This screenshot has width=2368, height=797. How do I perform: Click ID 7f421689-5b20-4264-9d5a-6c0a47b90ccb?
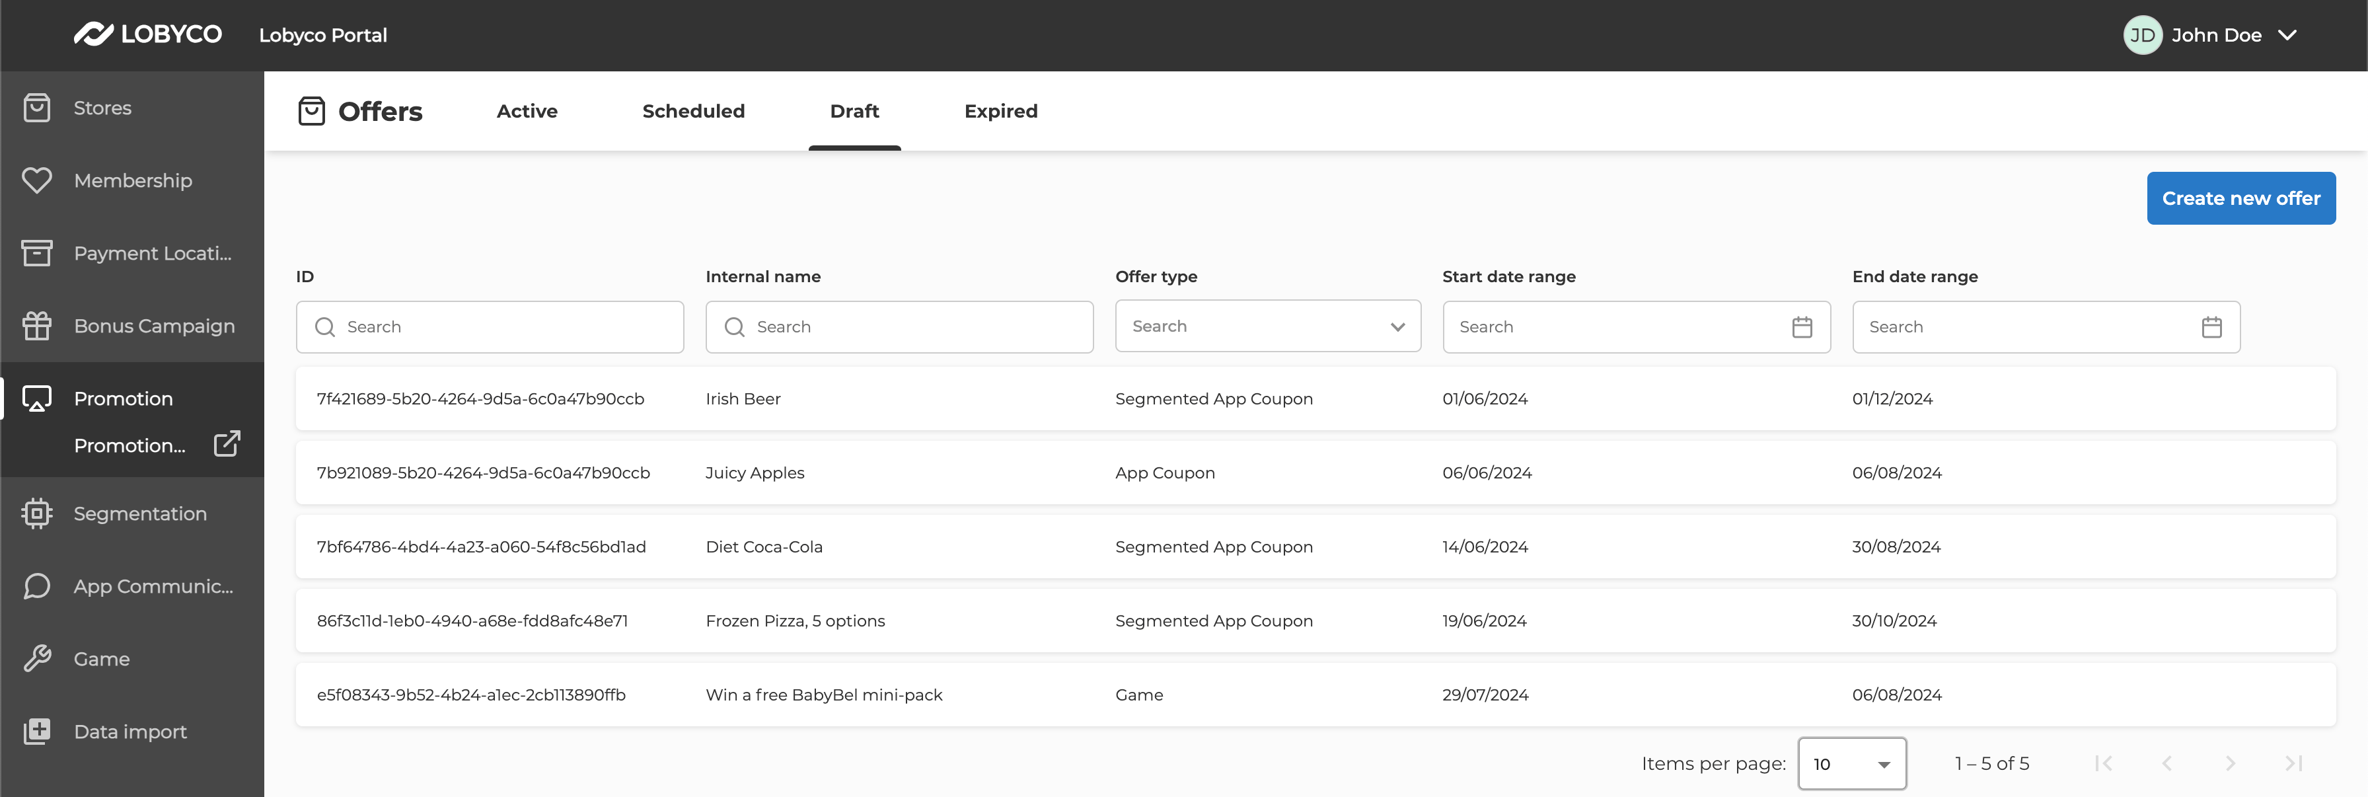pos(480,398)
